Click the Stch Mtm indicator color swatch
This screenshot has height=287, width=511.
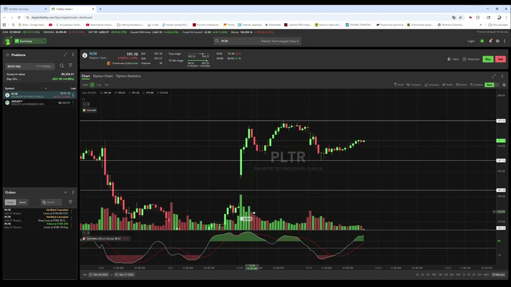(x=84, y=239)
